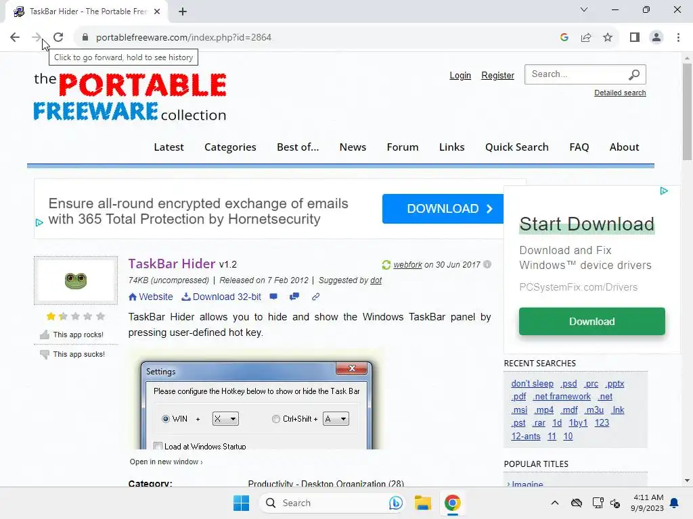
Task: Reload the current page
Action: (x=58, y=38)
